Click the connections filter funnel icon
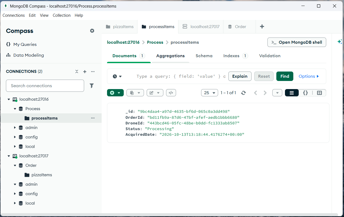Viewport: 344px width, 217px height. point(92,86)
